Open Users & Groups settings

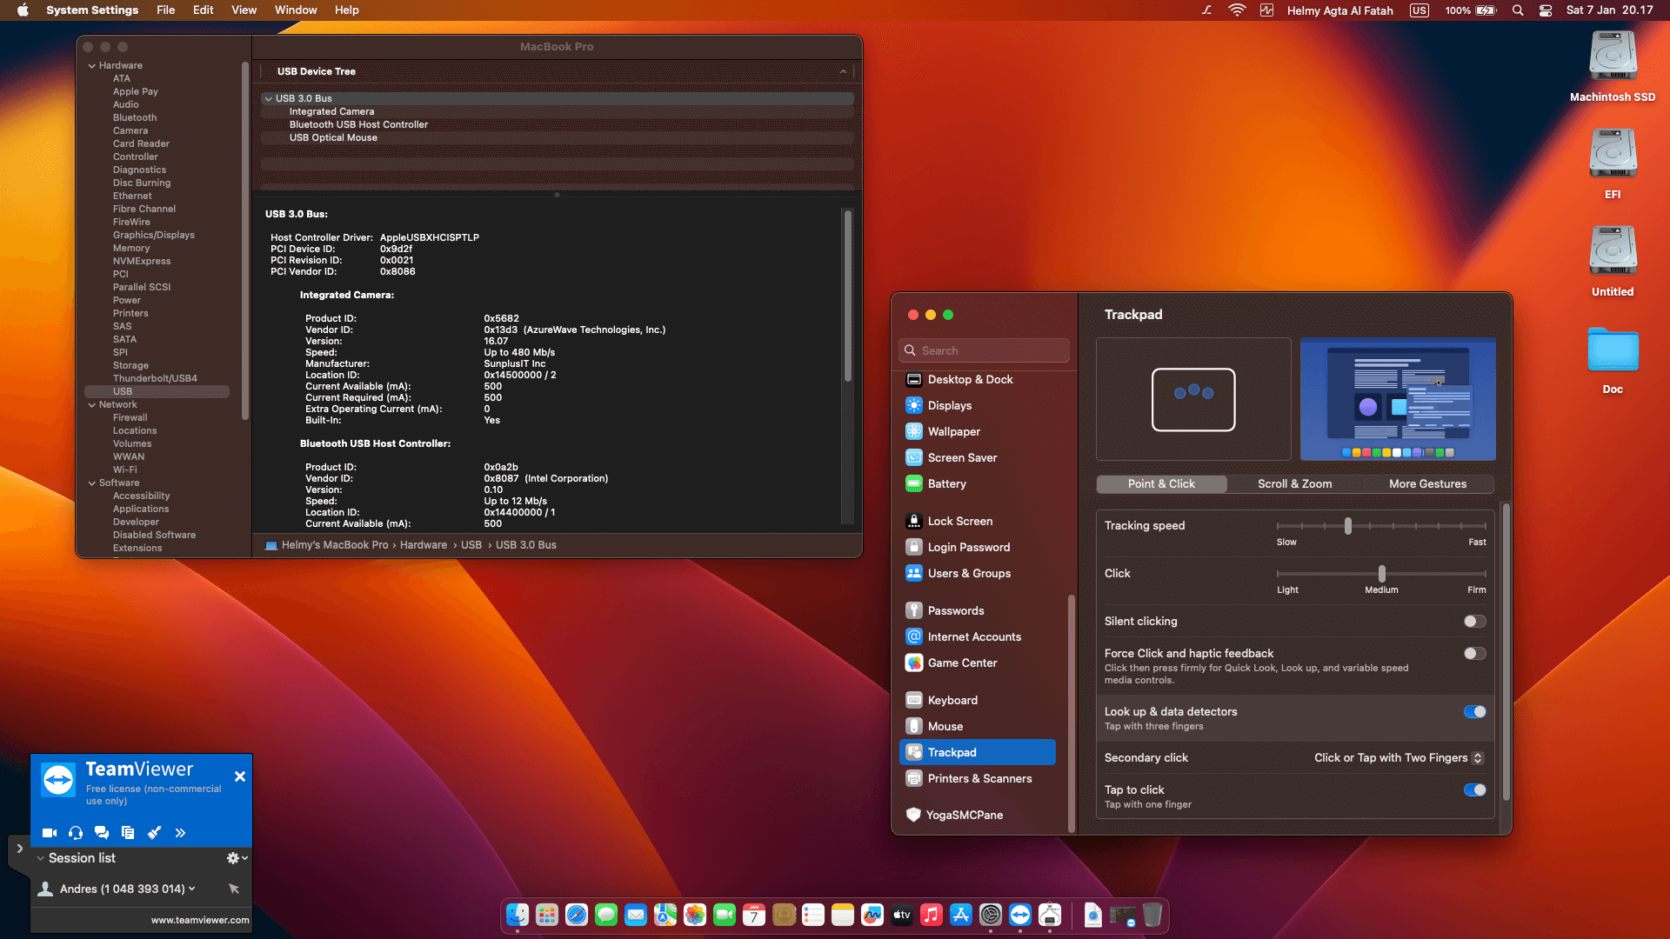coord(969,573)
